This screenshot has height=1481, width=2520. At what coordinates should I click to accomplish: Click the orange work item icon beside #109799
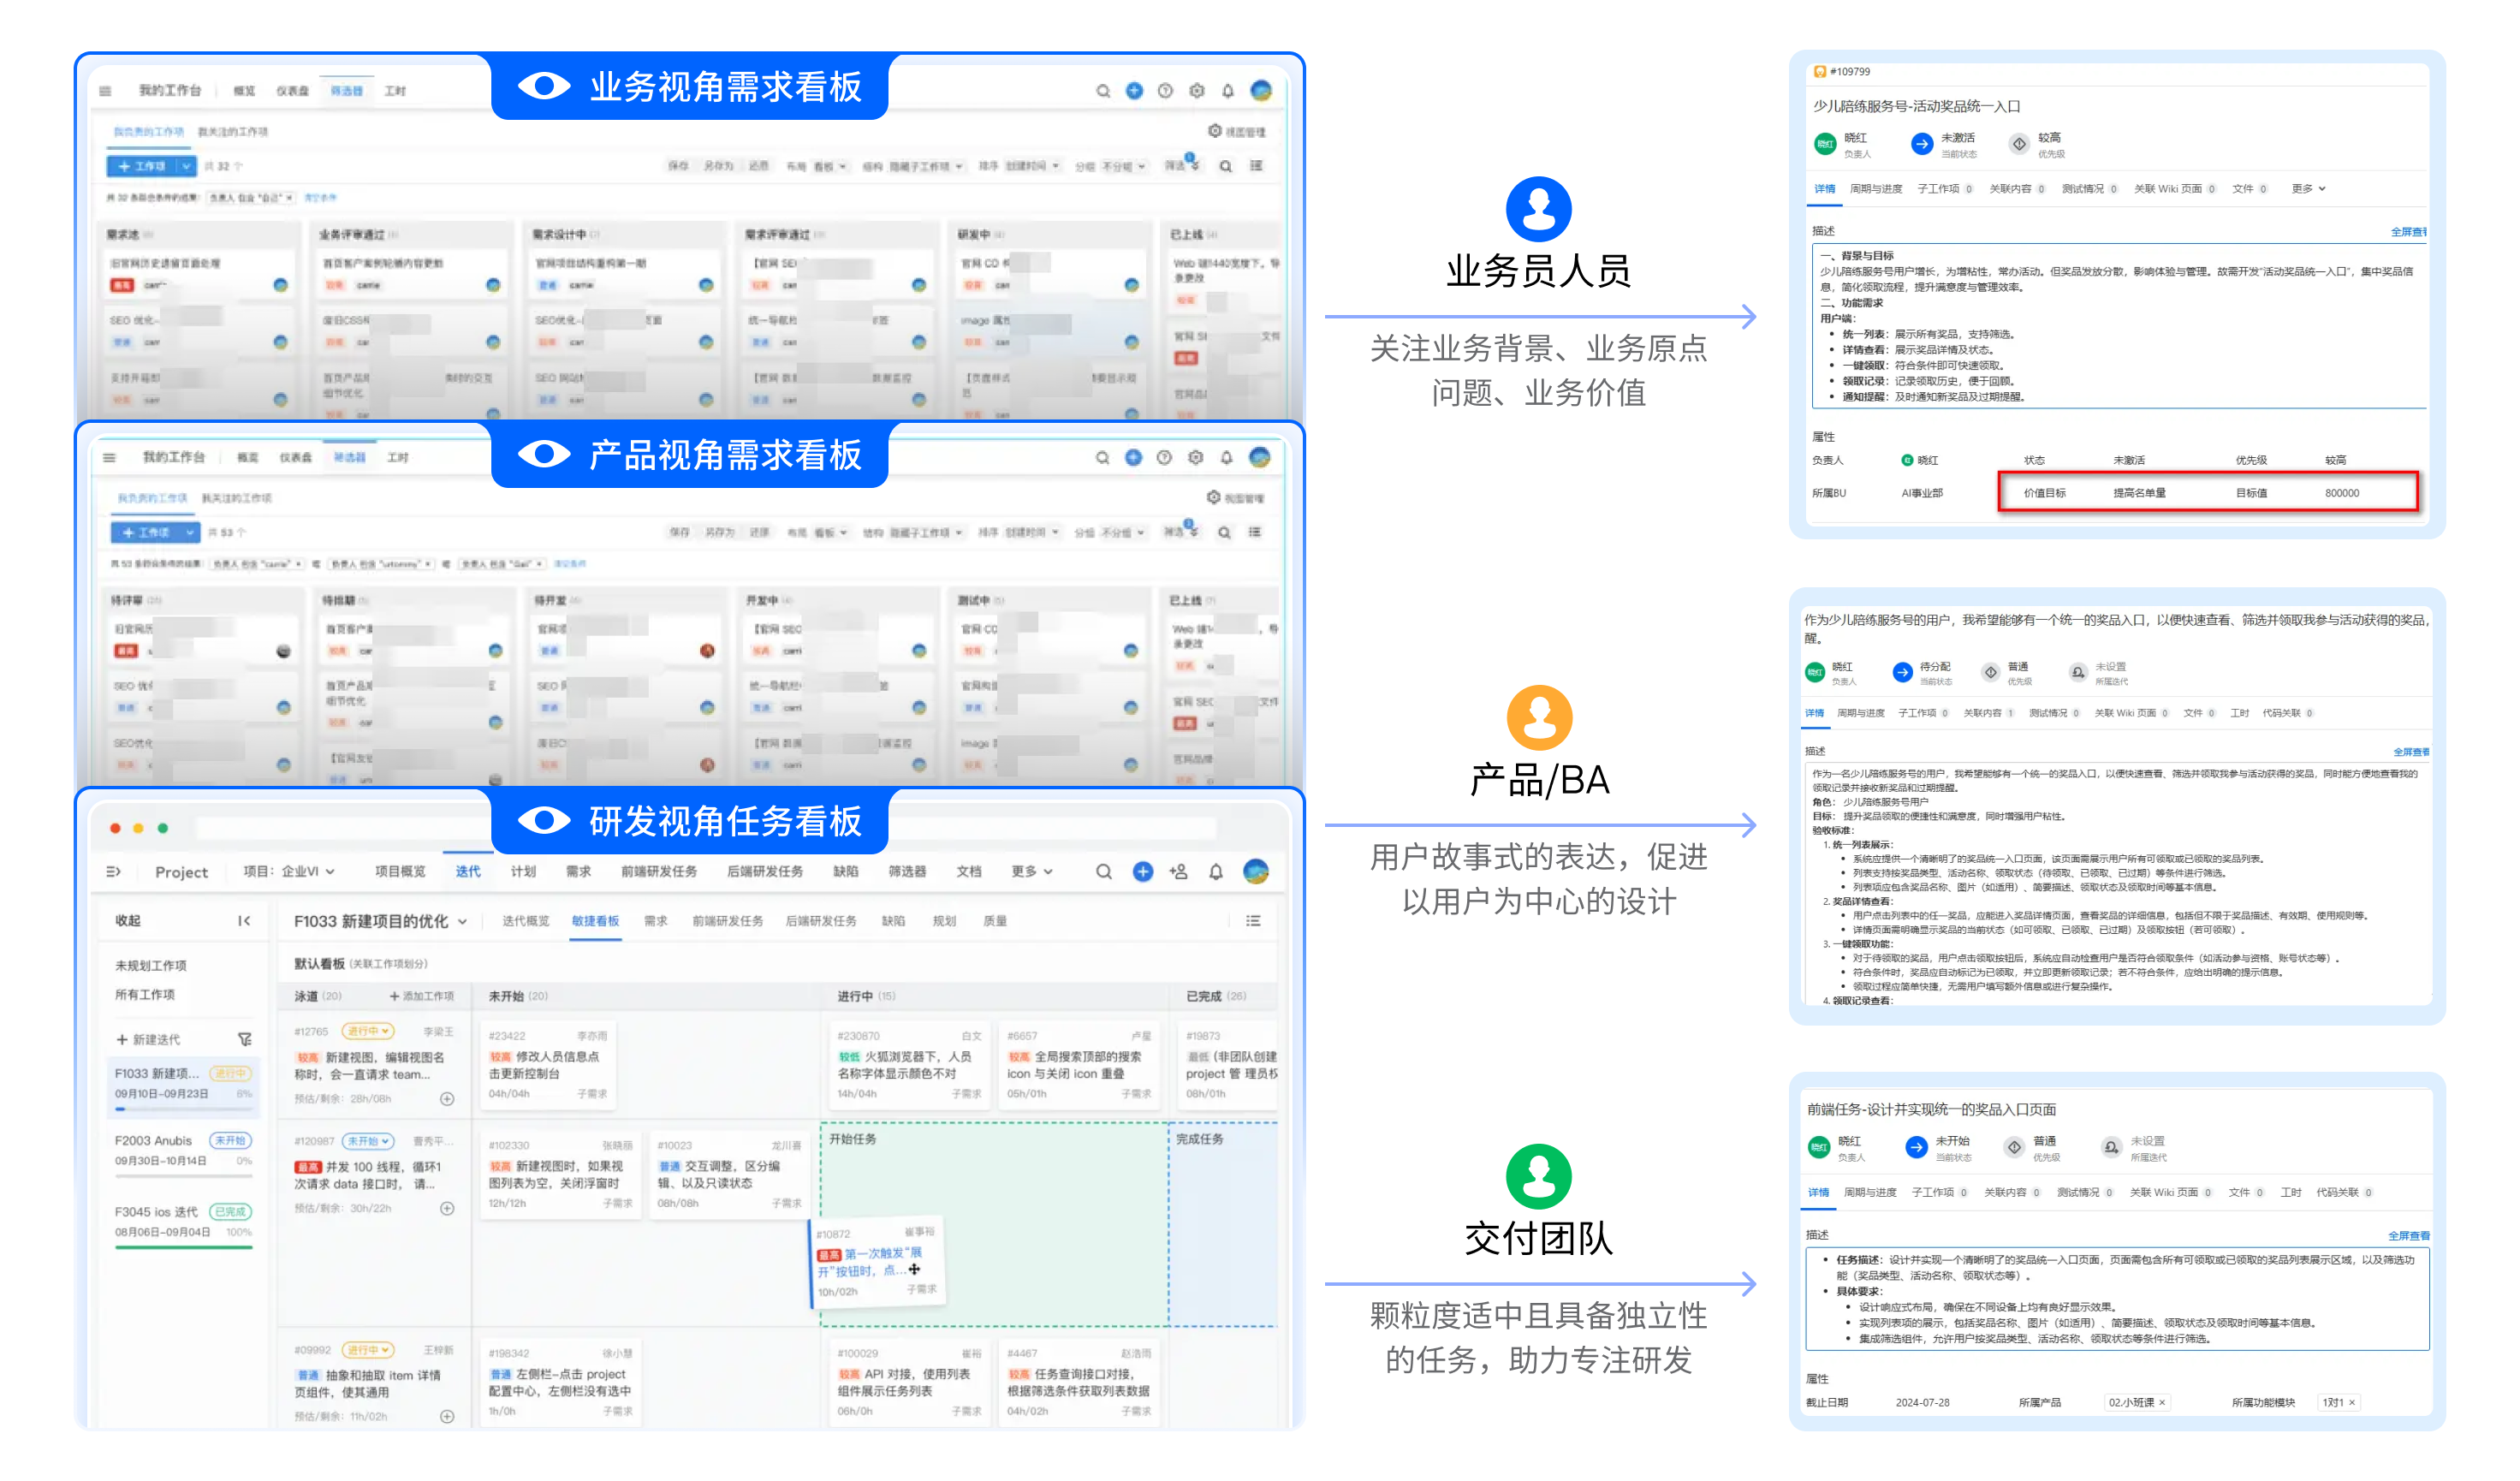(x=1820, y=72)
